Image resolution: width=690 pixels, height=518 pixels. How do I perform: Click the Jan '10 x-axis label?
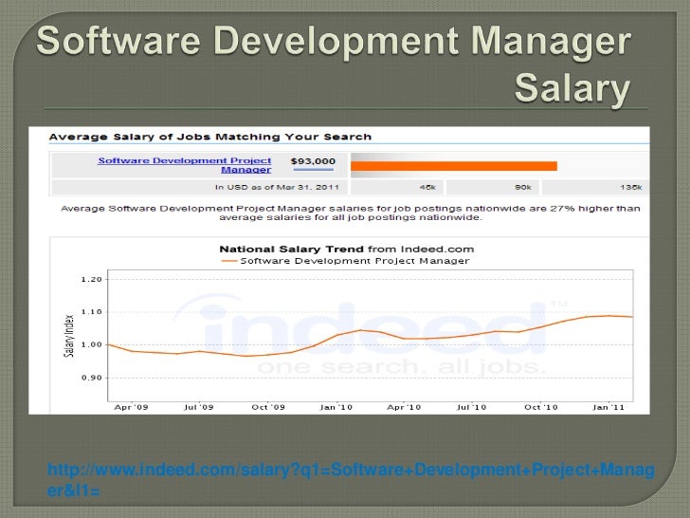point(336,407)
